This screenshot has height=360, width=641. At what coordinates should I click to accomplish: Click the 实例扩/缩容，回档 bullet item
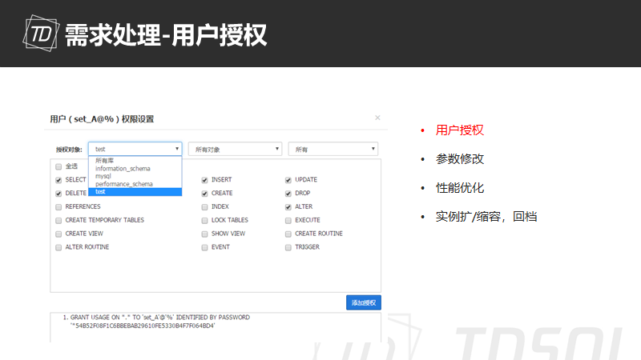pyautogui.click(x=486, y=216)
